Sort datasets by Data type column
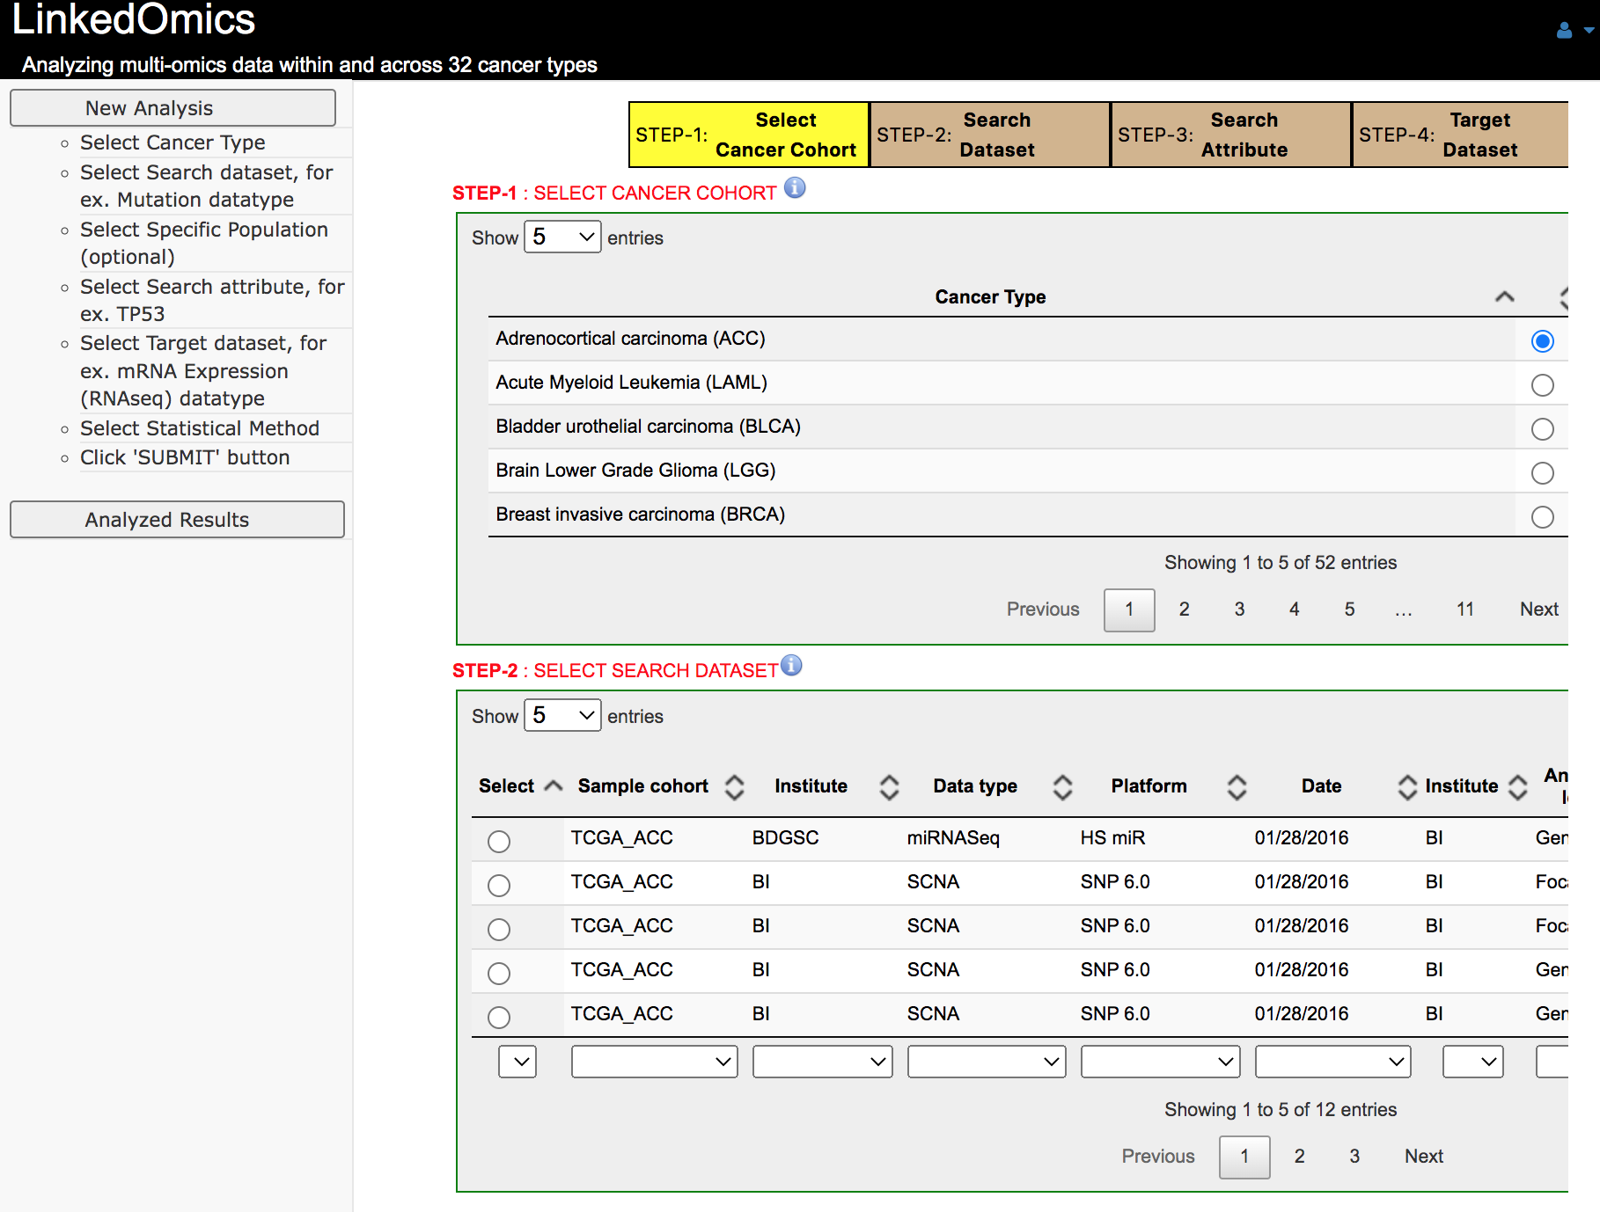This screenshot has height=1212, width=1600. [x=1063, y=786]
